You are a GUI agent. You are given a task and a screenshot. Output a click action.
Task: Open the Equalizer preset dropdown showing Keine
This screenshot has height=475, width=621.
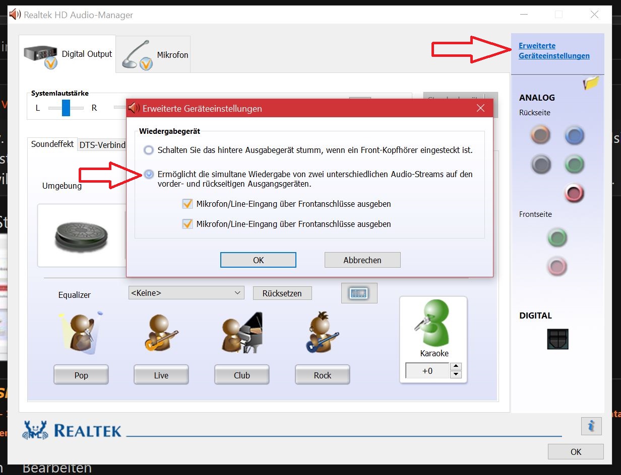pos(187,293)
